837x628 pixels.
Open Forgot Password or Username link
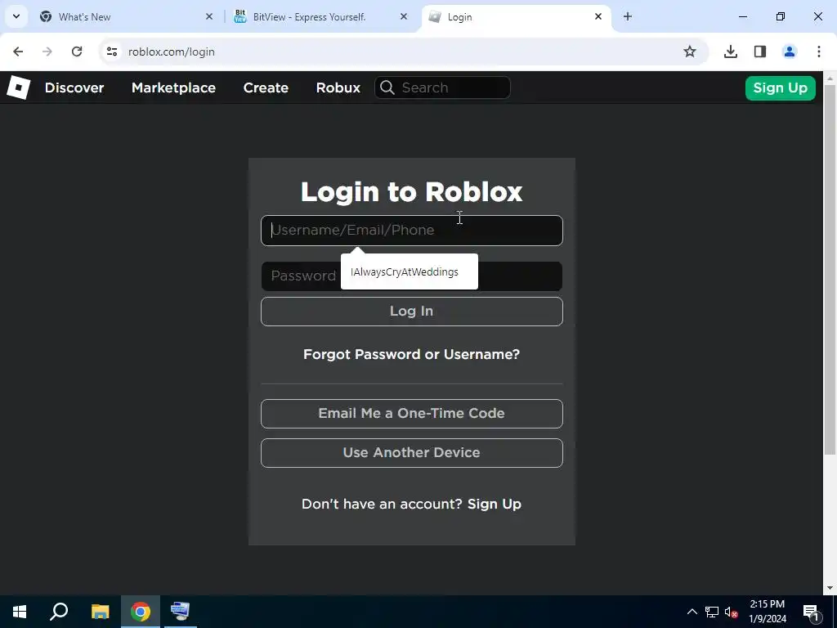(412, 354)
